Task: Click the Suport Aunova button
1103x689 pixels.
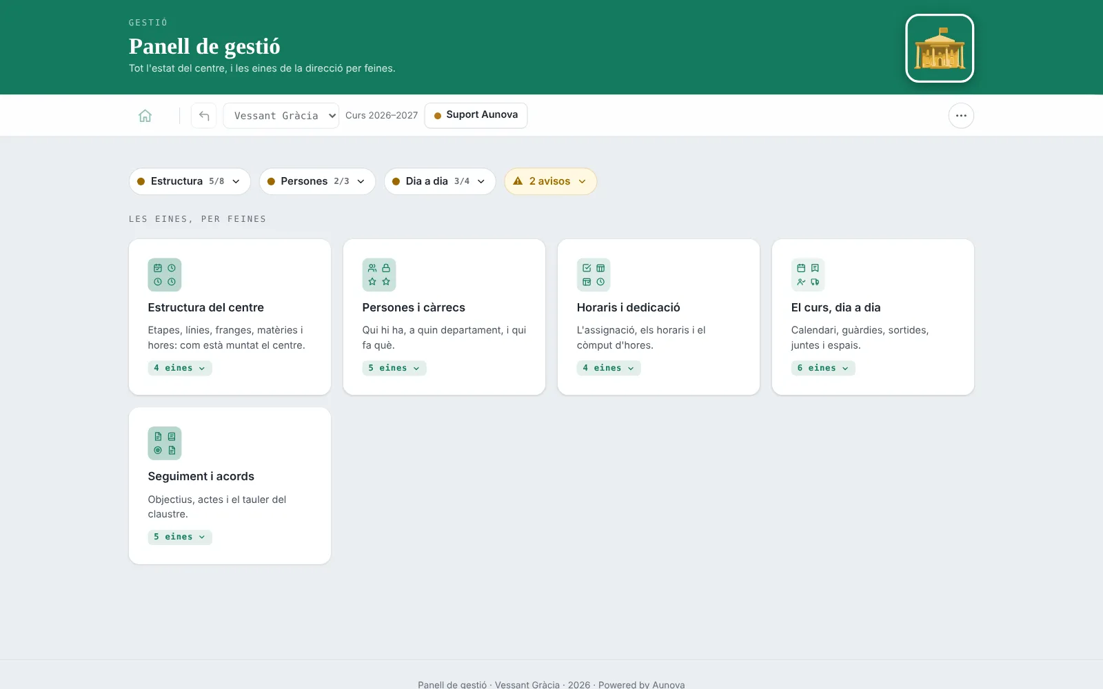Action: tap(476, 115)
